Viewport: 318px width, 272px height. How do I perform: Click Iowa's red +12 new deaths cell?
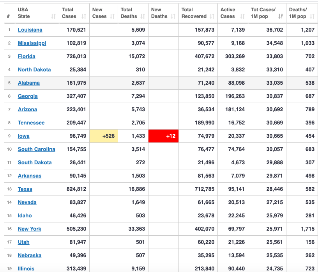click(x=163, y=136)
